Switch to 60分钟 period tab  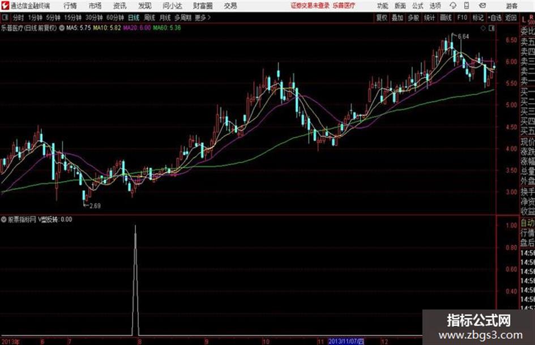[x=115, y=18]
